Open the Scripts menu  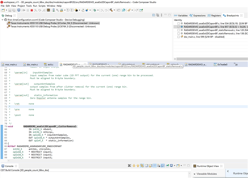pos(42,6)
